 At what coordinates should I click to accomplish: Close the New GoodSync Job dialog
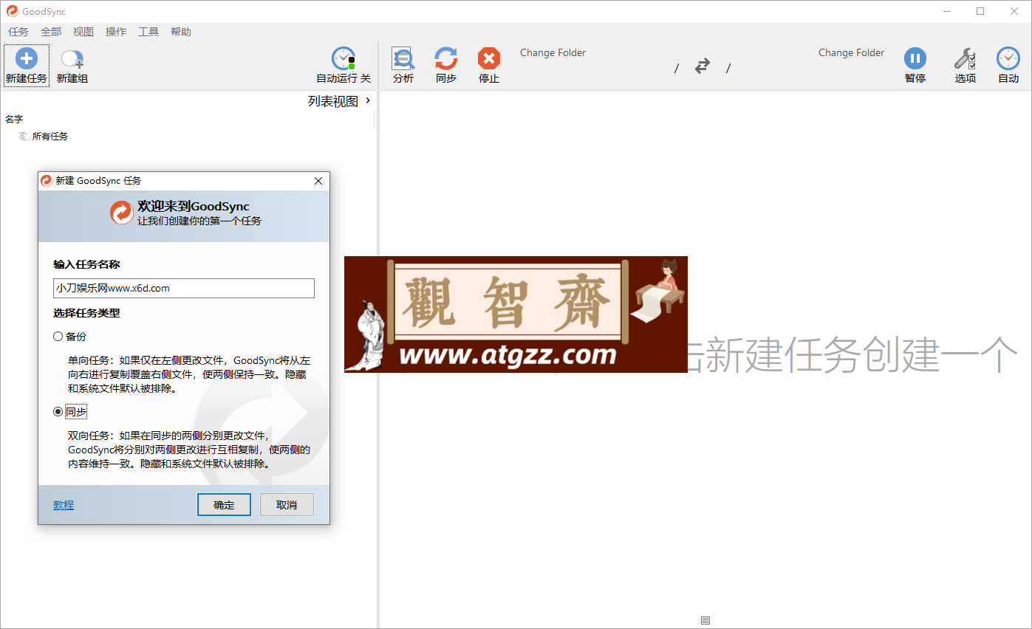tap(318, 181)
